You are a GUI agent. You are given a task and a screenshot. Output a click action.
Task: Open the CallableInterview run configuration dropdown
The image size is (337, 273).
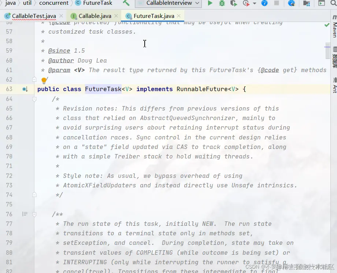(168, 3)
